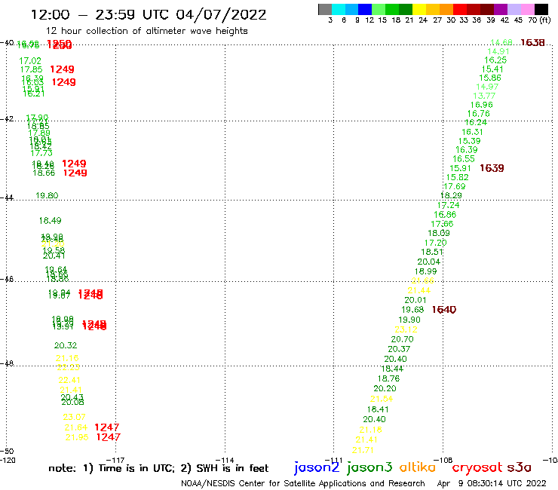
Task: Click the yellow 22.41 value on left track
Action: pos(69,380)
